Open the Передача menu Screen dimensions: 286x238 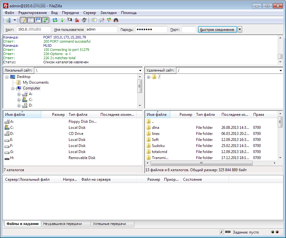click(70, 13)
